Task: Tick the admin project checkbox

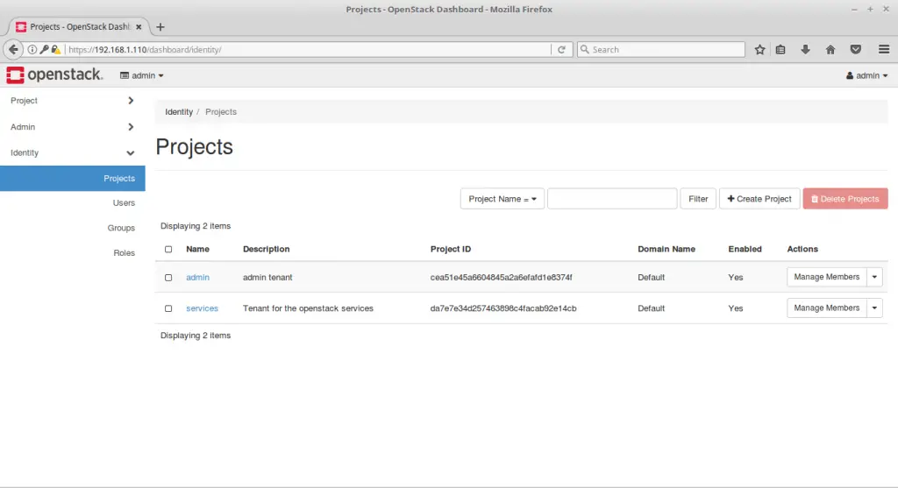Action: [168, 278]
